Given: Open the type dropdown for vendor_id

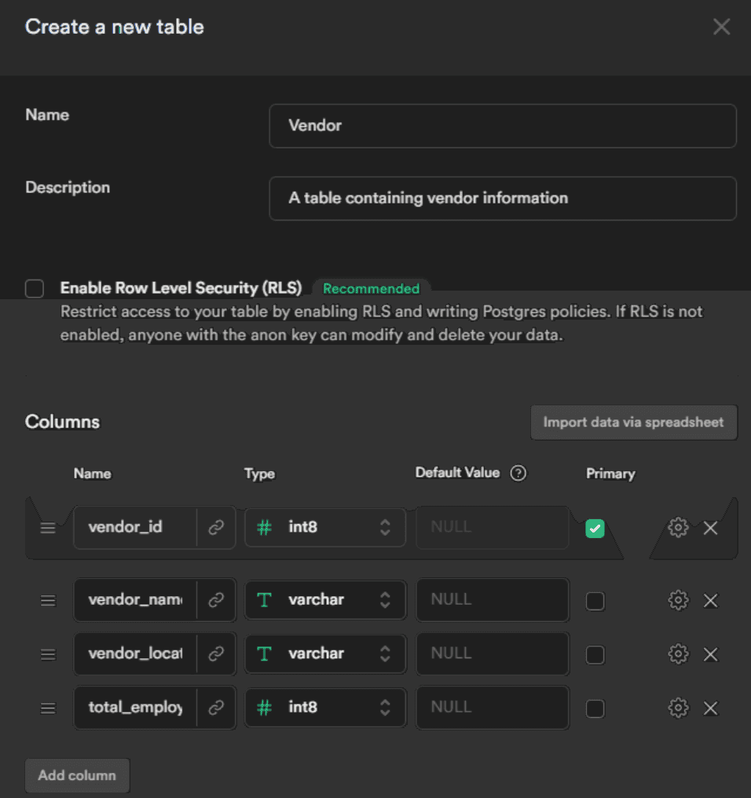Looking at the screenshot, I should (324, 527).
